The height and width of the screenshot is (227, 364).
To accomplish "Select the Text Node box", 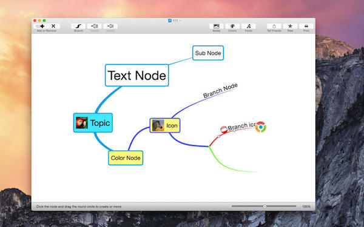I will click(136, 75).
